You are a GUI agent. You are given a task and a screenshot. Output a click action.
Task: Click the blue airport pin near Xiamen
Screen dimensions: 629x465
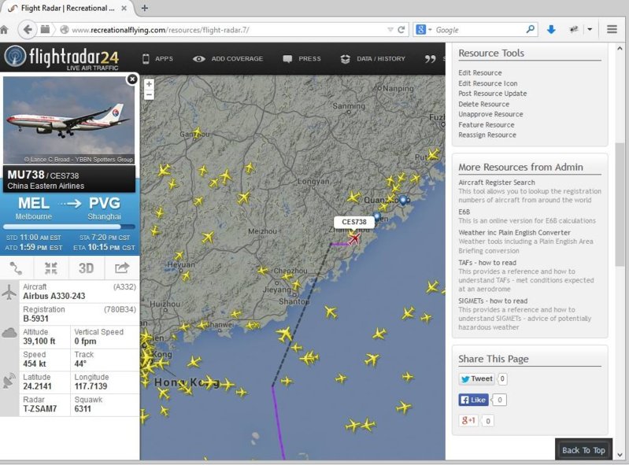[x=376, y=217]
